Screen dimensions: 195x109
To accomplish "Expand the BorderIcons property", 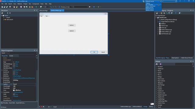I will (x=2, y=78).
